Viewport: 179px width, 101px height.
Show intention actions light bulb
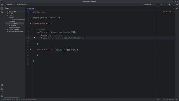(34, 38)
